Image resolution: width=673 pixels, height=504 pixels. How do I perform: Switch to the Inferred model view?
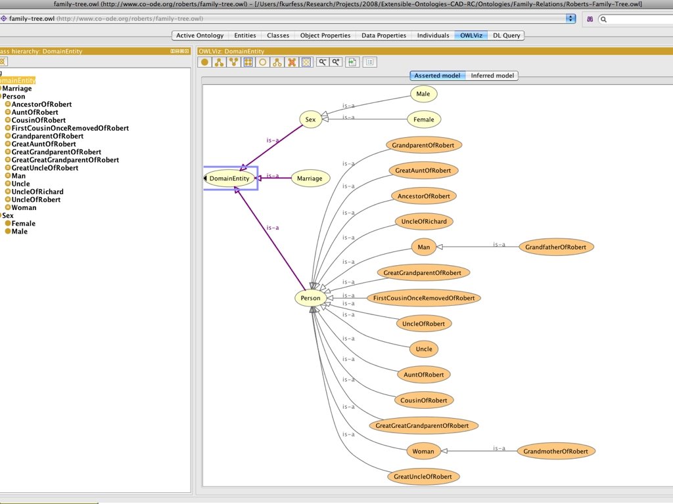click(x=492, y=75)
